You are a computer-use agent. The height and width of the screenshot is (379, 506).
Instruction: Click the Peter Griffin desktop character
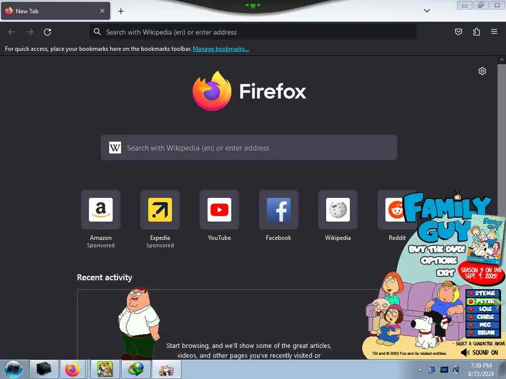[139, 323]
